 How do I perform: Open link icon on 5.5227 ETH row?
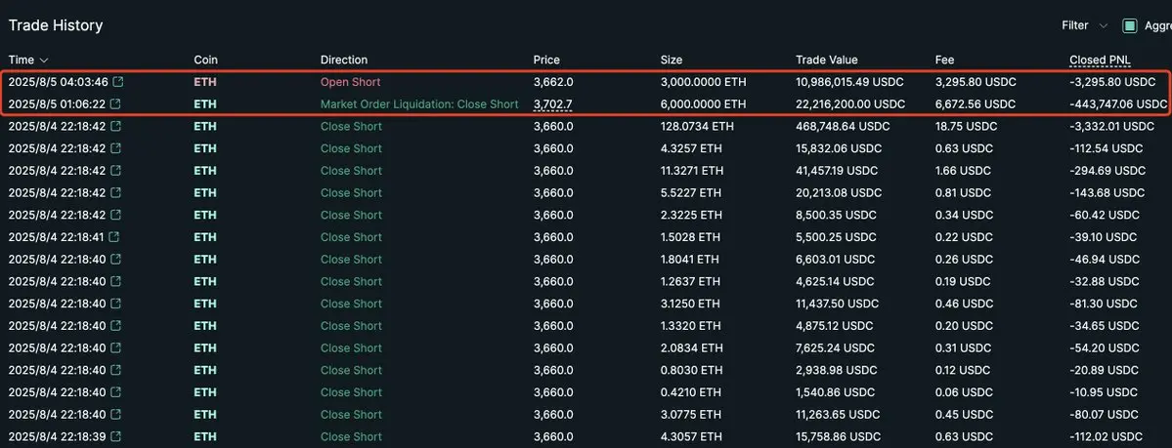(x=116, y=192)
